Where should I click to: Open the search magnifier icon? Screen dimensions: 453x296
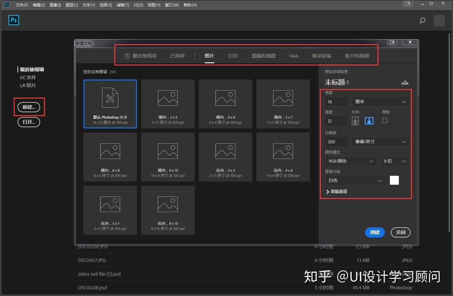coord(422,21)
